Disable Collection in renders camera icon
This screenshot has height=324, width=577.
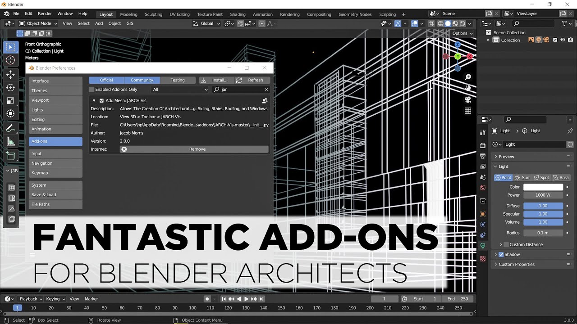570,40
